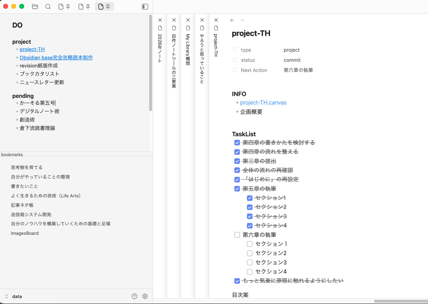Open the search magnifier icon
This screenshot has width=428, height=304.
(x=48, y=7)
